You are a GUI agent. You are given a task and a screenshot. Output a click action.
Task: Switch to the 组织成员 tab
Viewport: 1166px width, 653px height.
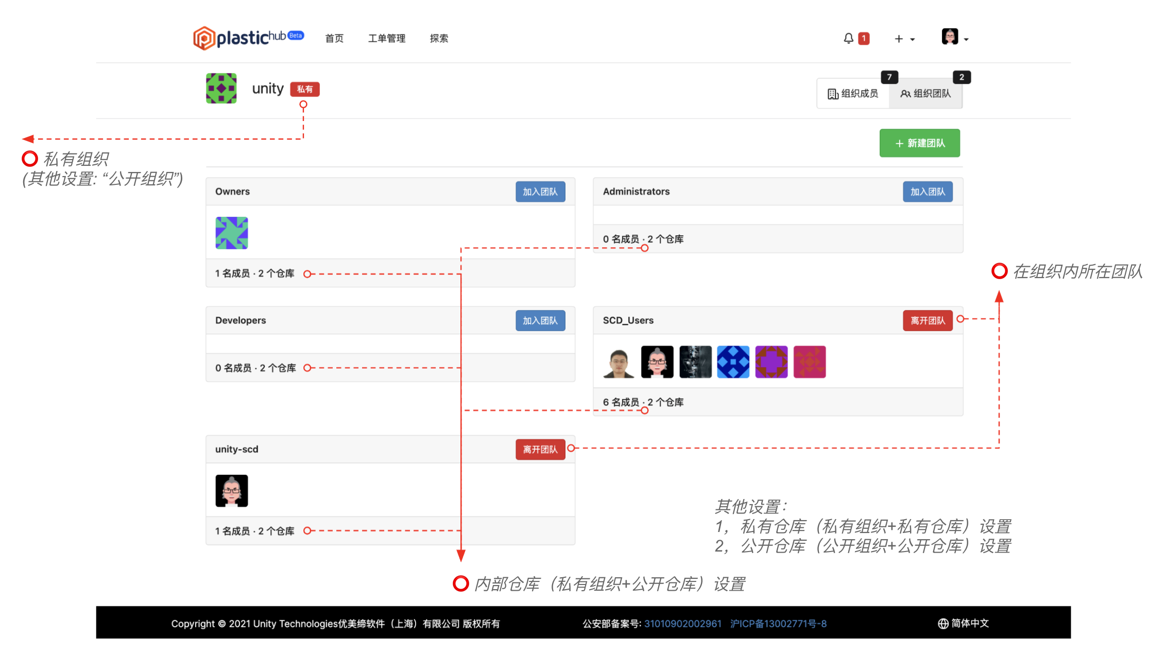click(x=853, y=94)
